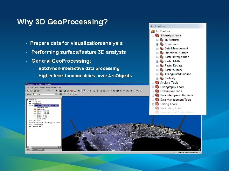Switch to the Display tab
229x171 pixels.
[x=35, y=149]
